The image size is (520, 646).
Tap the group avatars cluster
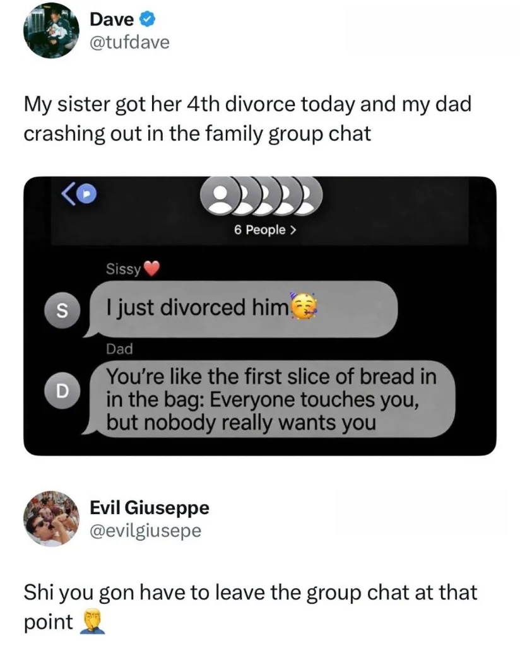click(261, 197)
